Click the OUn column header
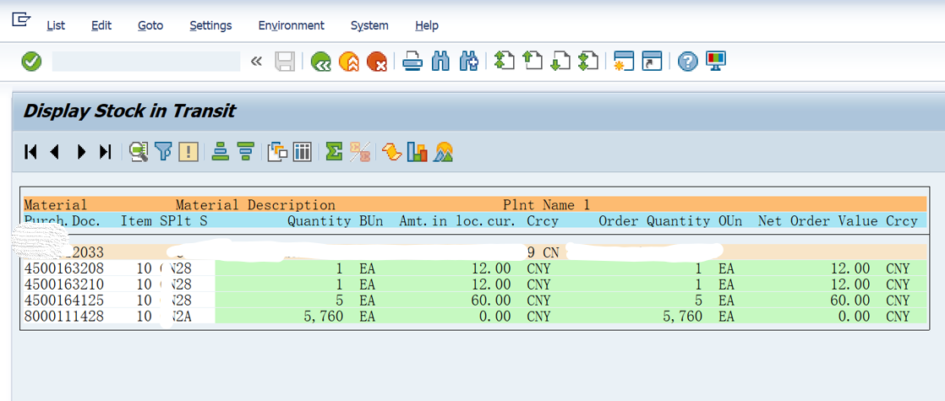 (x=730, y=221)
